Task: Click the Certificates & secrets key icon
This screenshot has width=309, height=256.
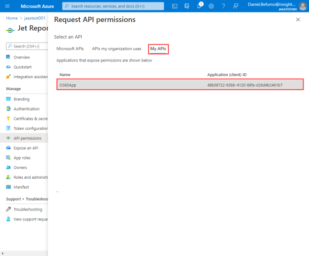Action: [x=8, y=118]
